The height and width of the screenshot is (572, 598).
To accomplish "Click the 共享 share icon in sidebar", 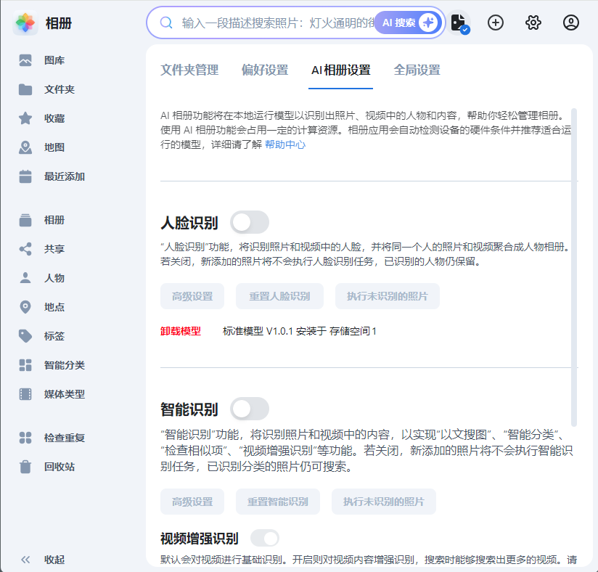I will click(25, 249).
